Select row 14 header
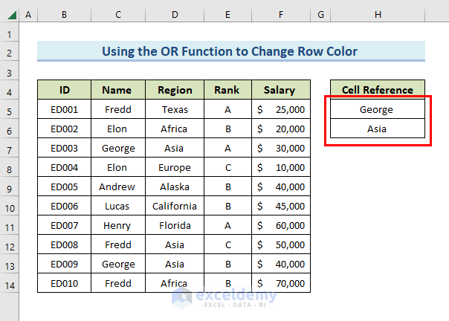 (x=10, y=283)
